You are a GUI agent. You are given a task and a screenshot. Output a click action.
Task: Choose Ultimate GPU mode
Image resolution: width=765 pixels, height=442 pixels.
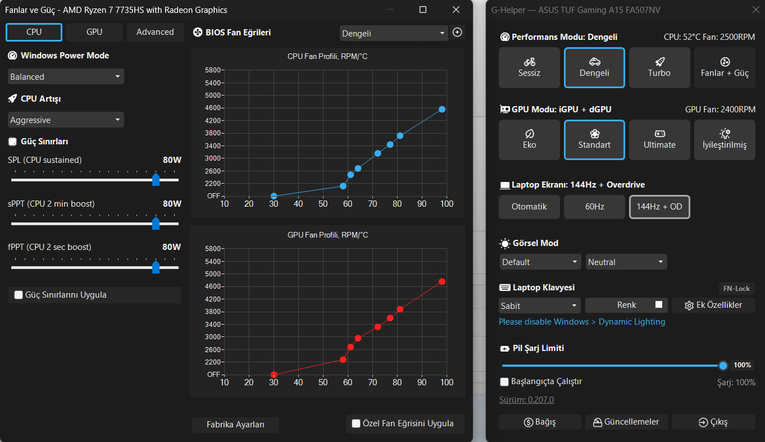coord(659,139)
